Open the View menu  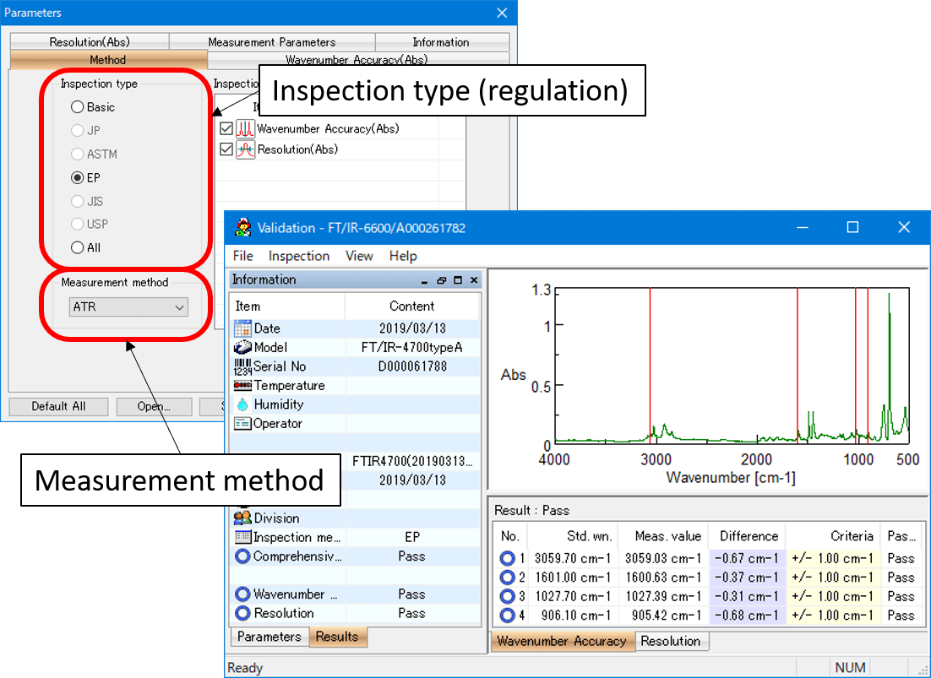(358, 256)
